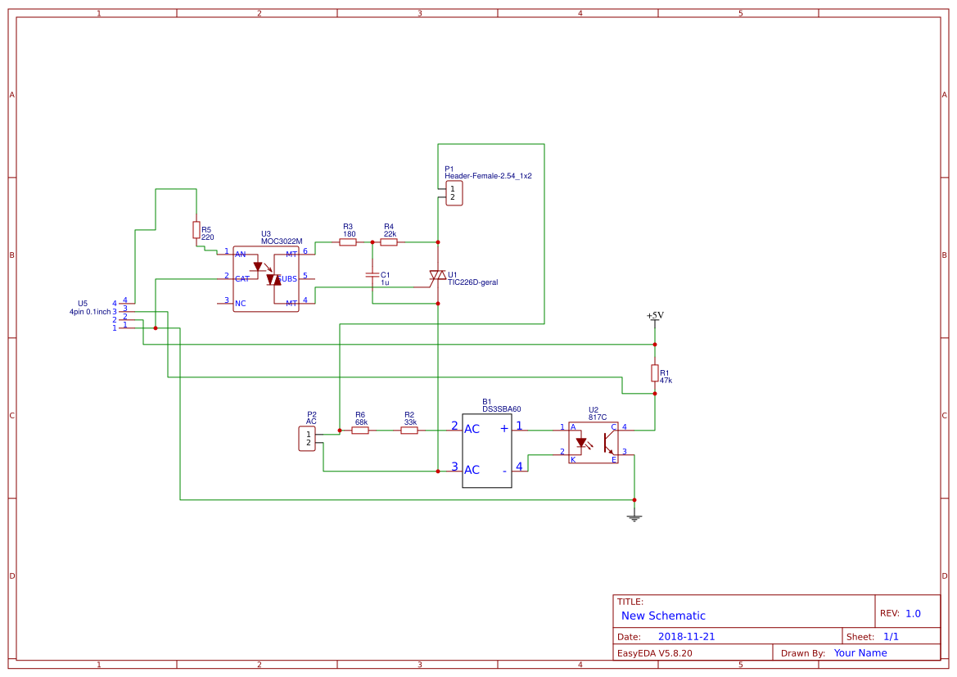
Task: Select resistor R1 47k
Action: click(655, 373)
